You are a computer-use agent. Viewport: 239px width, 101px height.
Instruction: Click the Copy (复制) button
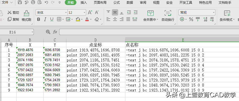pyautogui.click(x=13, y=19)
